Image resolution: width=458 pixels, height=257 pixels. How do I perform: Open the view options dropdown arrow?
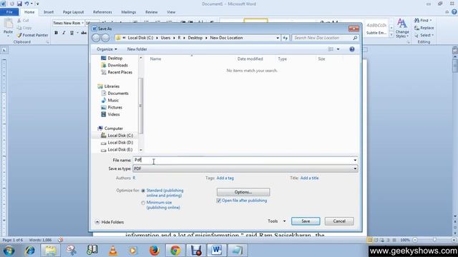[x=338, y=49]
